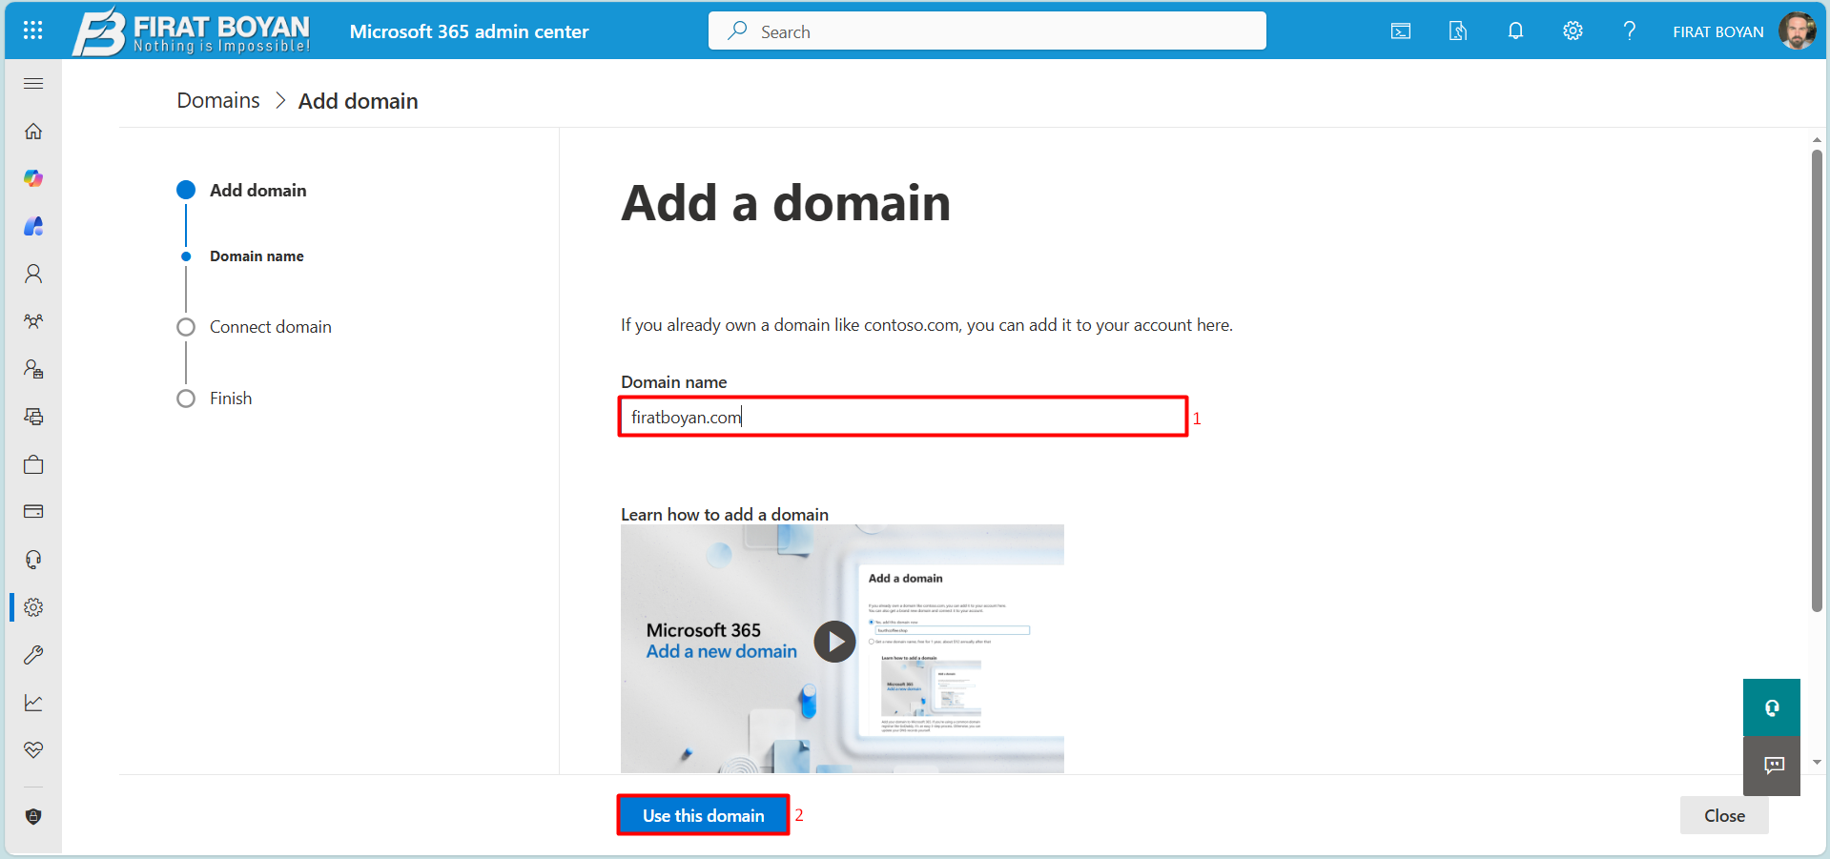Select the Connect domain step circle
This screenshot has height=859, width=1830.
pos(185,327)
